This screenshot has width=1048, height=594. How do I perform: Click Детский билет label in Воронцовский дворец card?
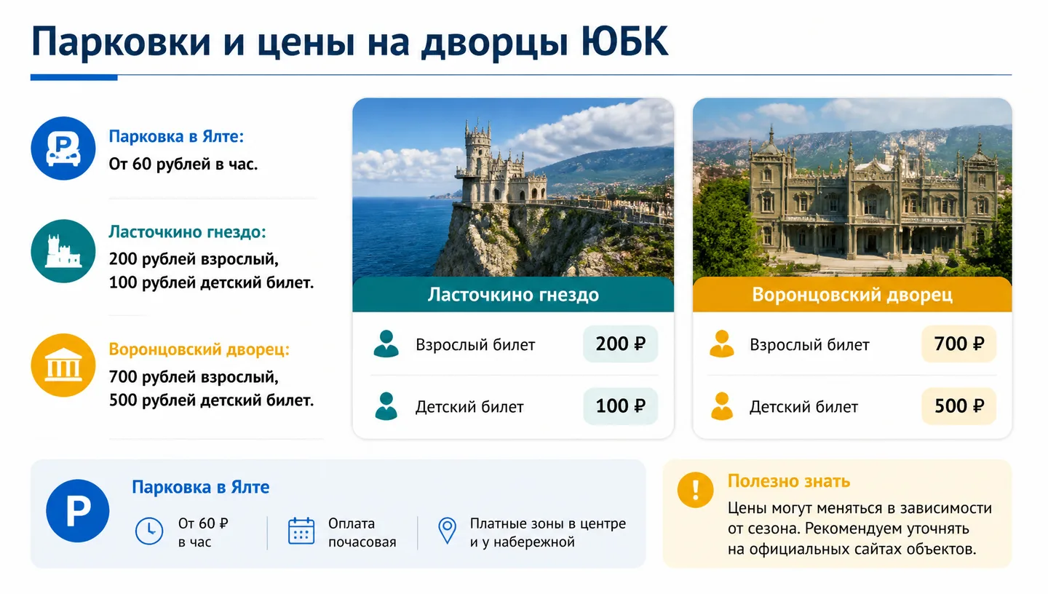803,407
